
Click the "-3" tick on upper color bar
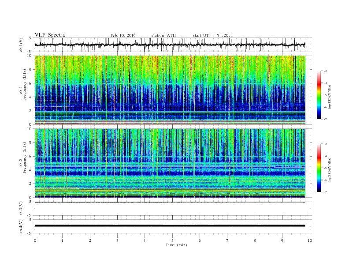(325, 71)
